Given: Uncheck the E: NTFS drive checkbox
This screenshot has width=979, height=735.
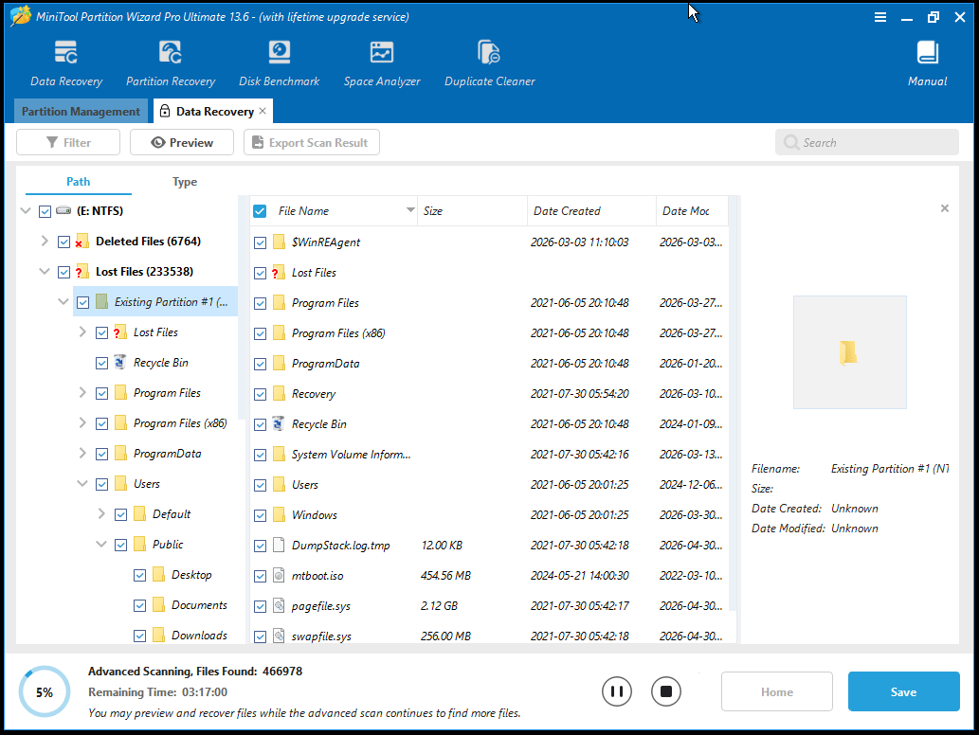Looking at the screenshot, I should point(45,211).
